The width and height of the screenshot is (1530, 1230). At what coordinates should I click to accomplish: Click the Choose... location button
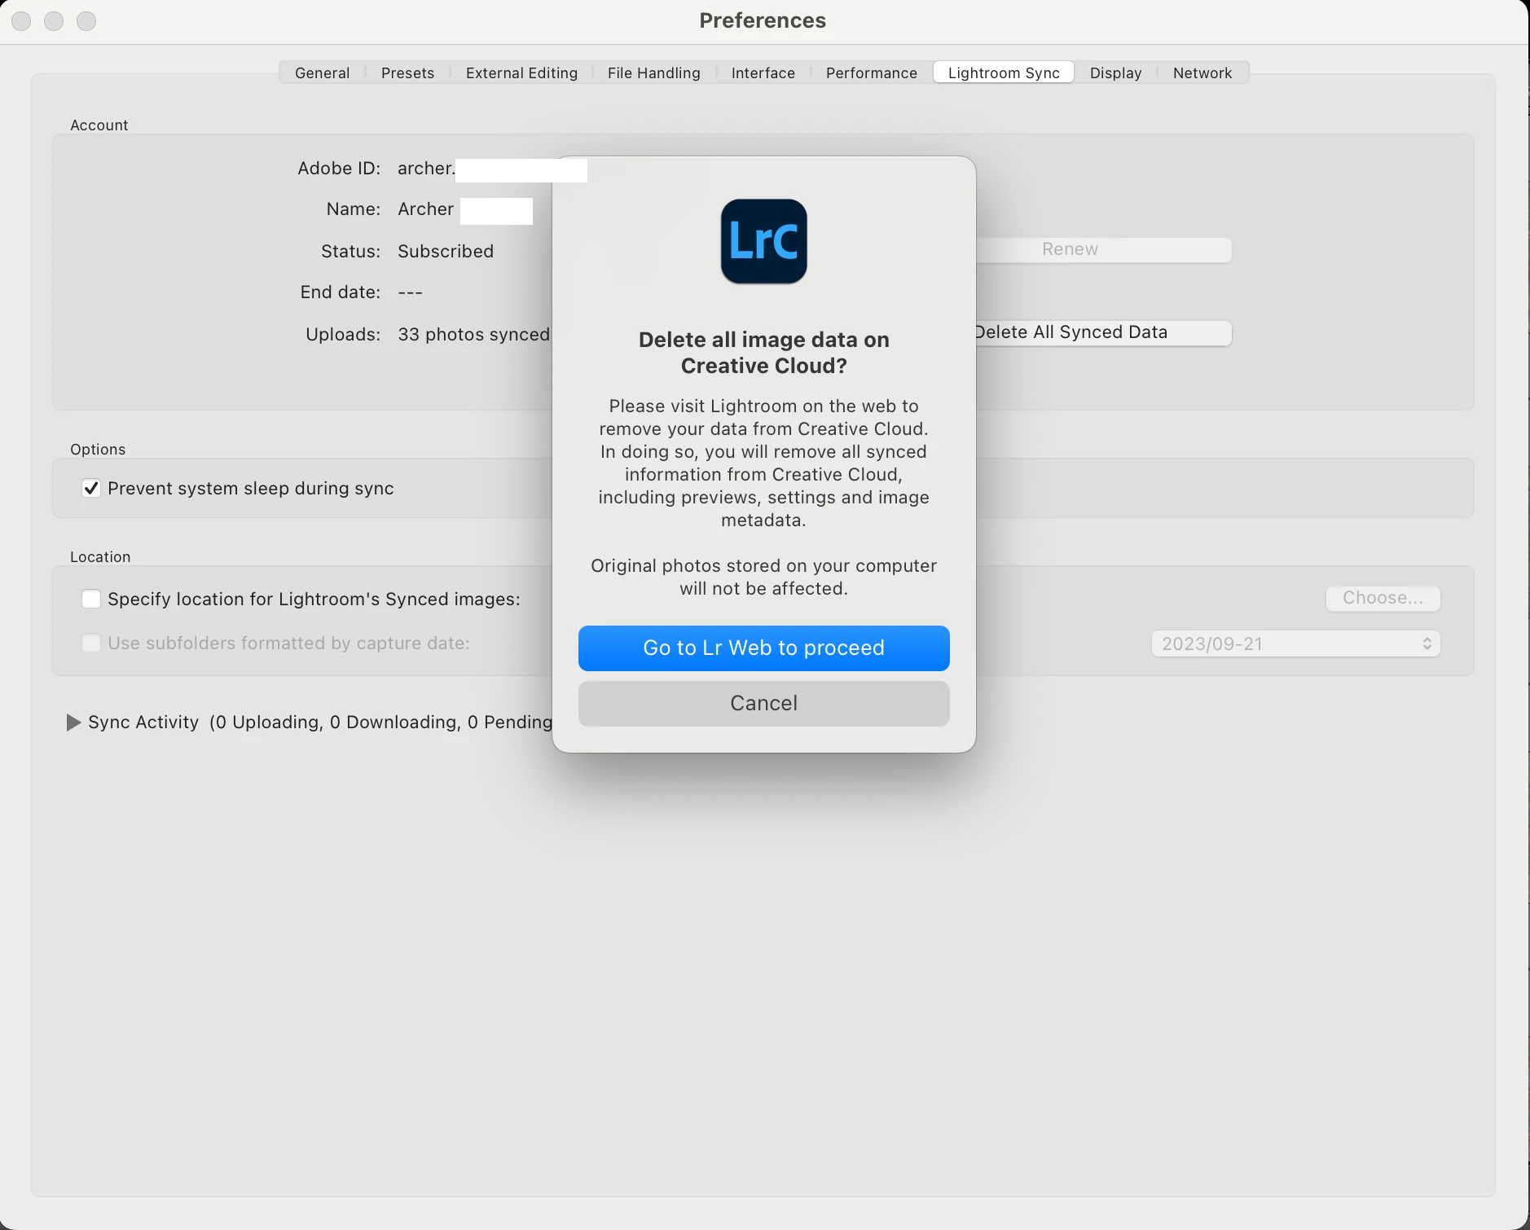point(1383,598)
